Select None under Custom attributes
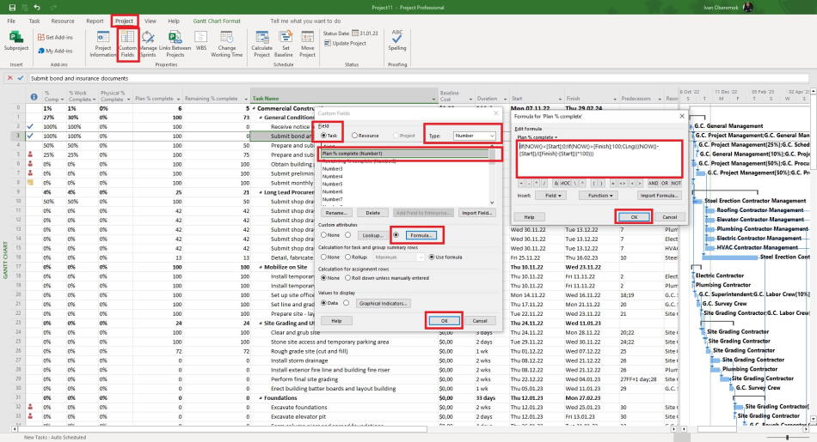Viewport: 817px width, 442px height. (323, 235)
